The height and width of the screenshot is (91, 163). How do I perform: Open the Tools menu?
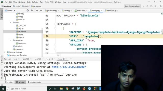(47, 2)
